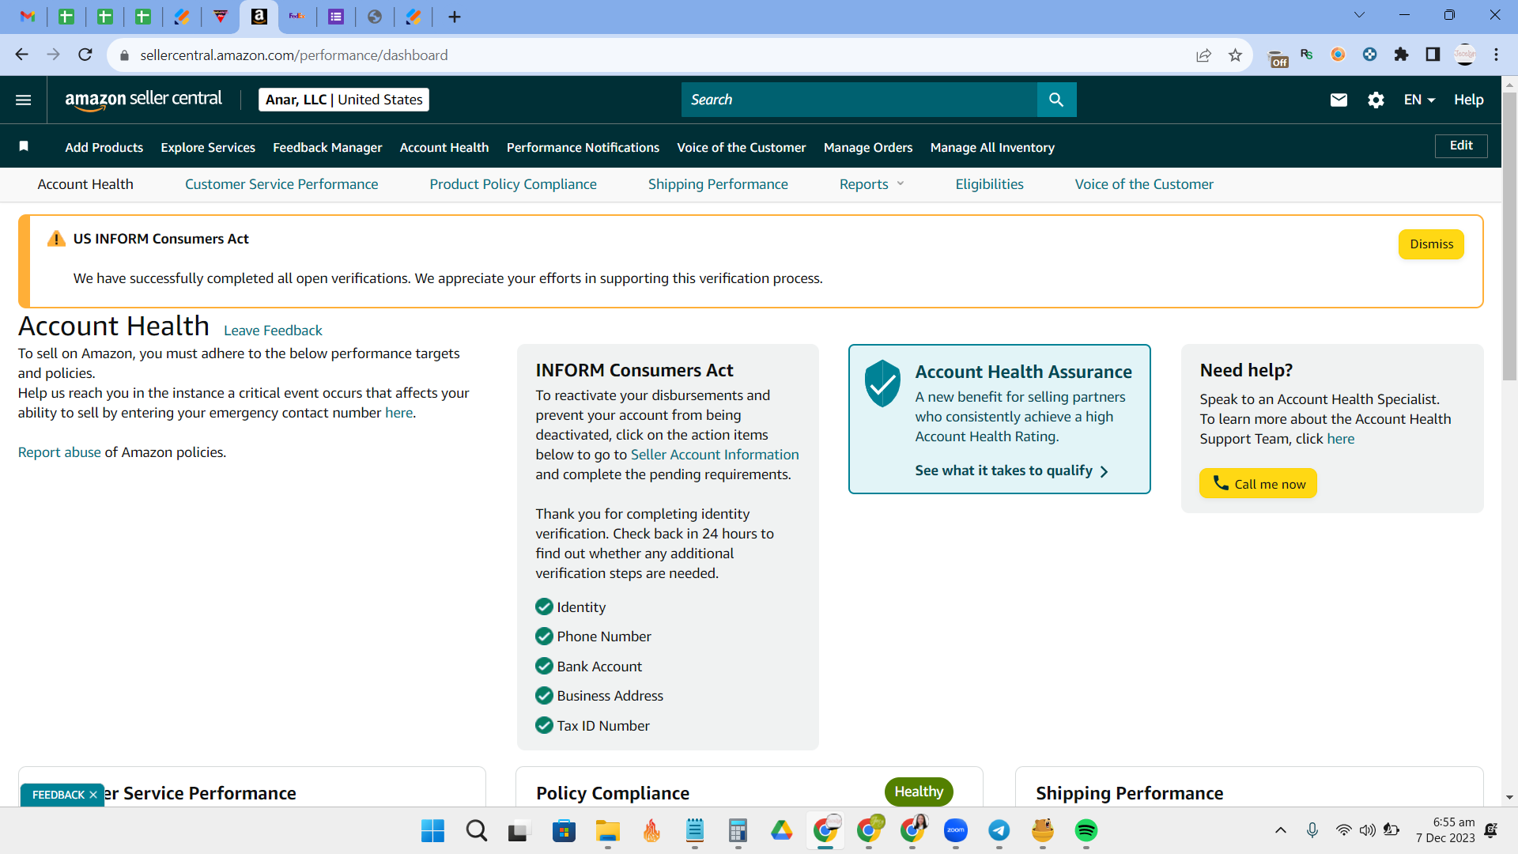Open Manage Orders in the favorites bar

point(868,147)
